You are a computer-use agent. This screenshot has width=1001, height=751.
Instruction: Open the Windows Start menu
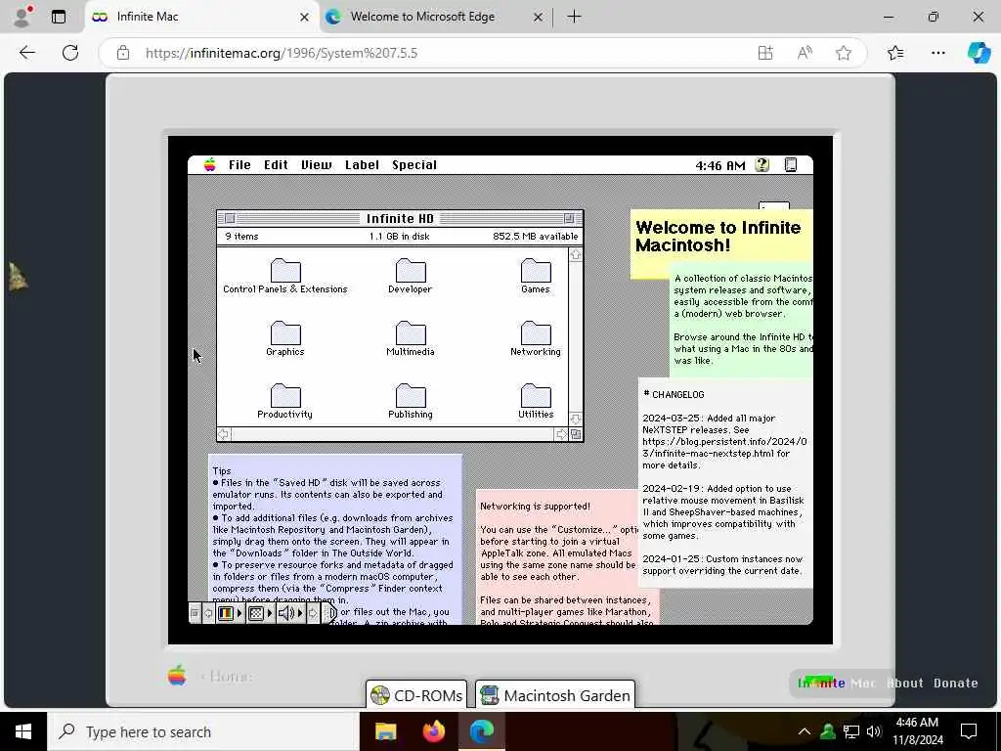tap(23, 731)
